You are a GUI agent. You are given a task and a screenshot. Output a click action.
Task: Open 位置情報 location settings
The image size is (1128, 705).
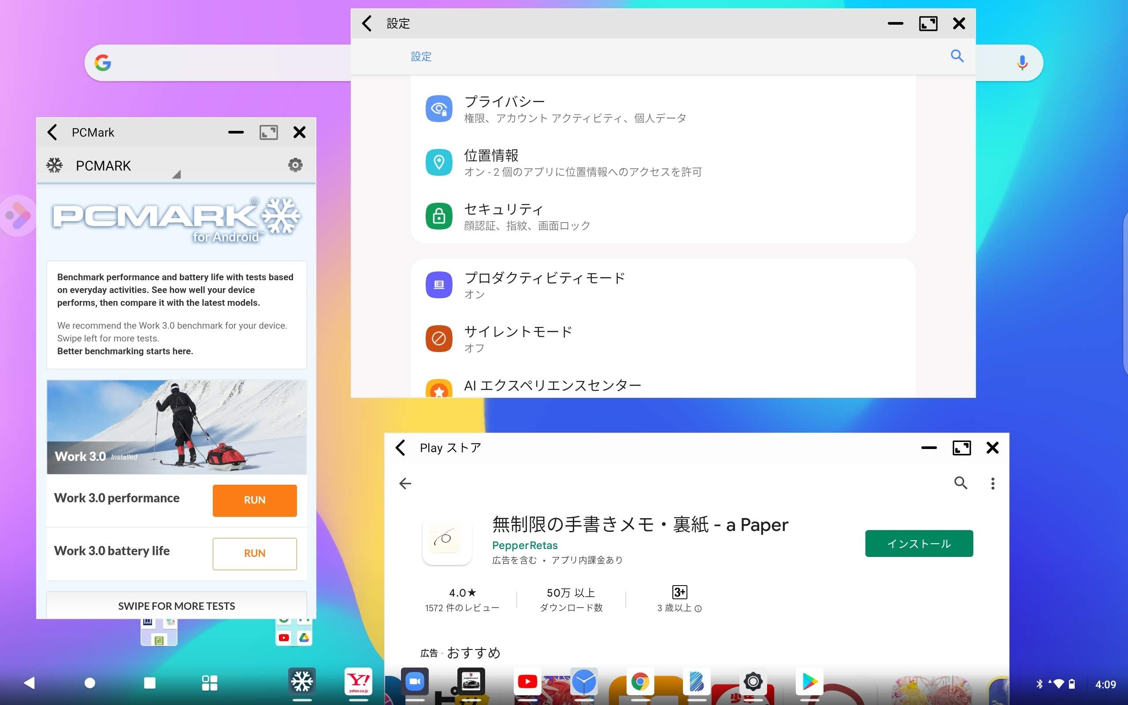(x=662, y=163)
